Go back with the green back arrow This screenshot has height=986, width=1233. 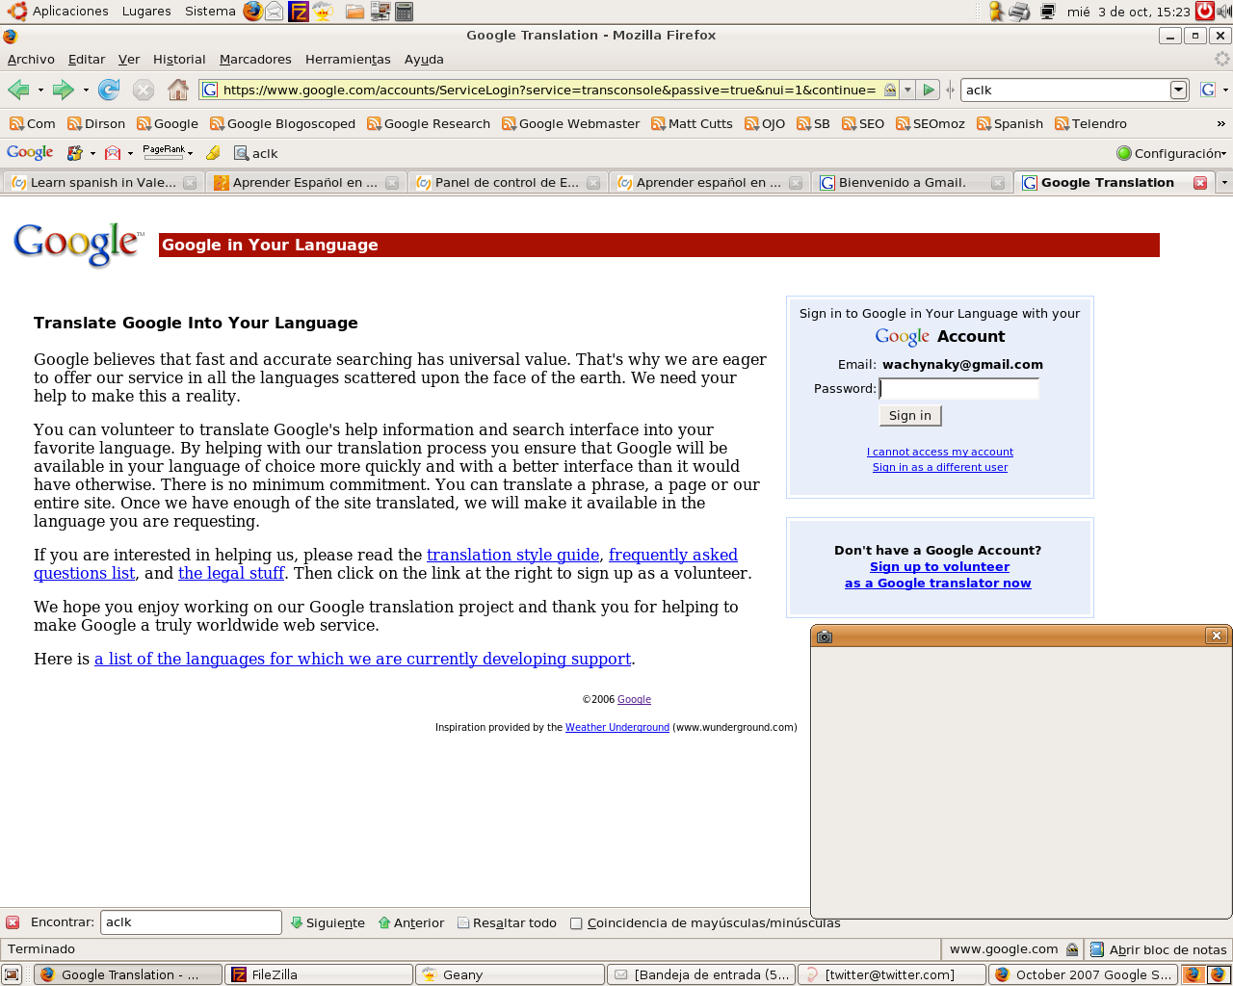pos(18,90)
